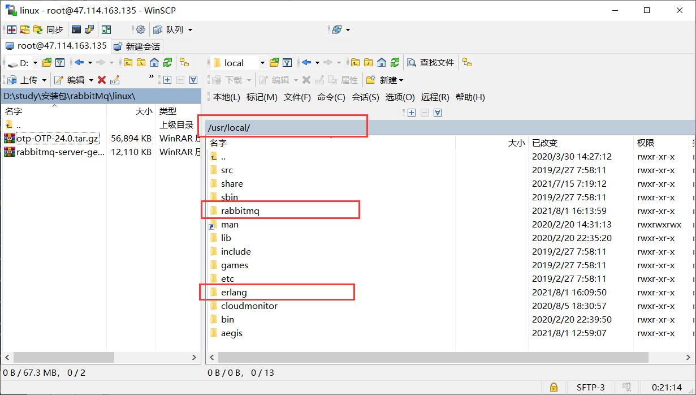
Task: Open preferences gear icon
Action: [x=141, y=29]
